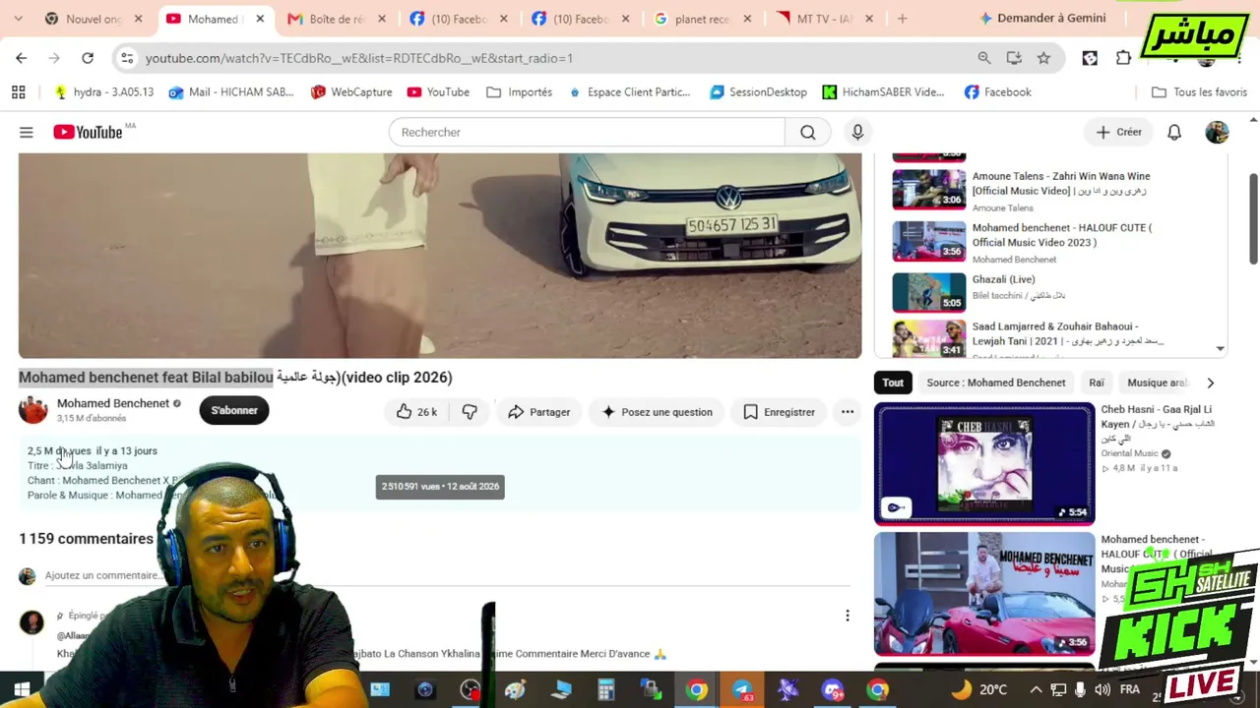Open YouTube notifications bell
This screenshot has height=708, width=1260.
click(x=1174, y=132)
